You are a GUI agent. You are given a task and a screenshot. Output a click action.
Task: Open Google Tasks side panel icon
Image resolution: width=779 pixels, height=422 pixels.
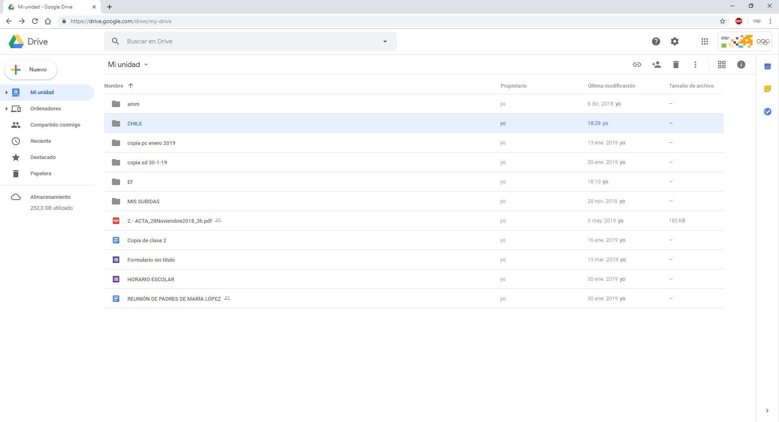coord(767,112)
